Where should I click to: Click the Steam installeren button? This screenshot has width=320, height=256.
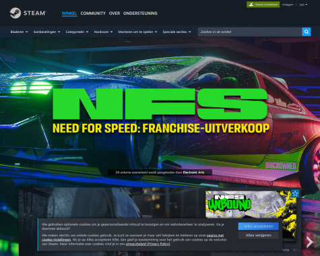click(263, 5)
